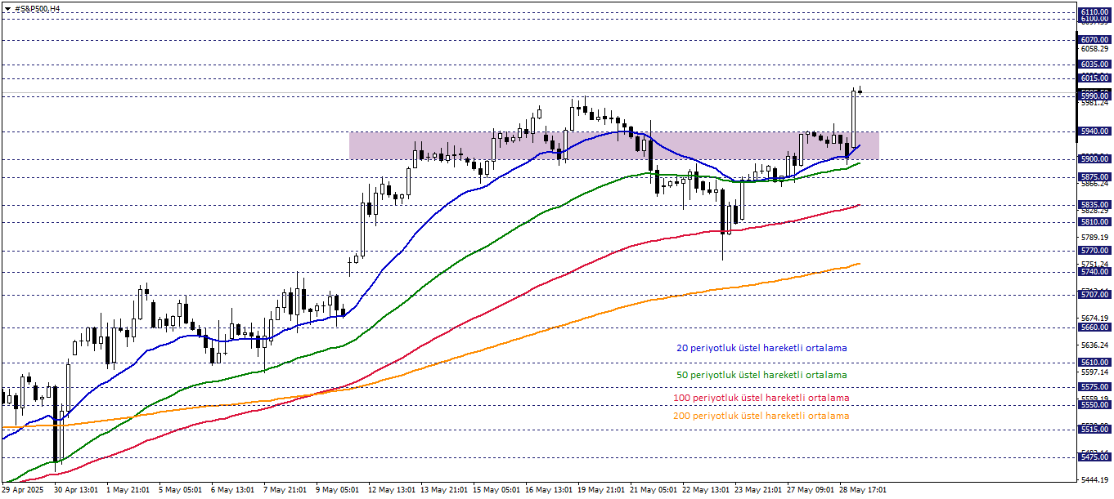Click the 21 May 05:01 time axis label

coord(652,491)
